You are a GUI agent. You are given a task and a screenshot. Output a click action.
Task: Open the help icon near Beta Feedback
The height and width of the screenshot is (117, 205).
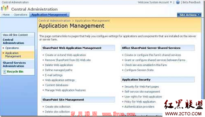[x=178, y=2]
